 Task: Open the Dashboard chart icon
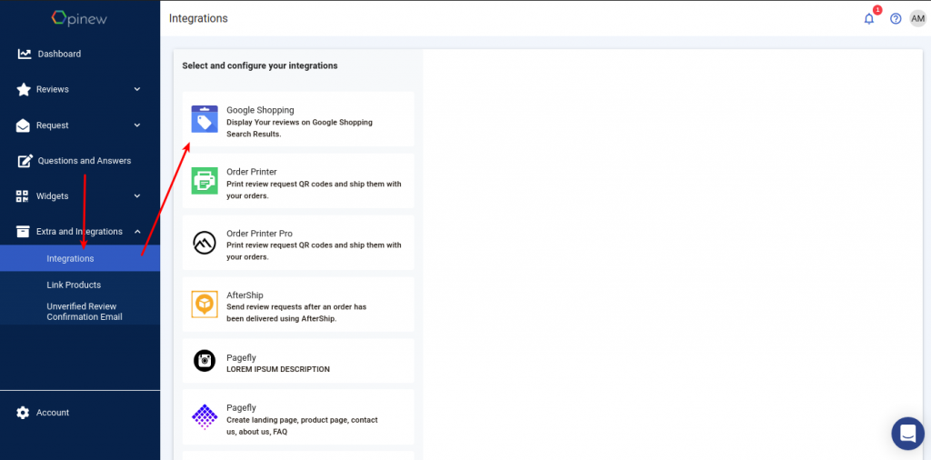pyautogui.click(x=25, y=54)
